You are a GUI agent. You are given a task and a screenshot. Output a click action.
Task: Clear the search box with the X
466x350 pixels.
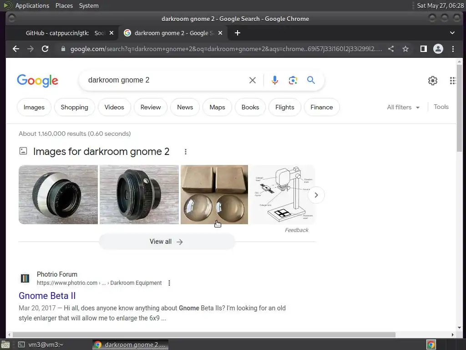click(252, 80)
